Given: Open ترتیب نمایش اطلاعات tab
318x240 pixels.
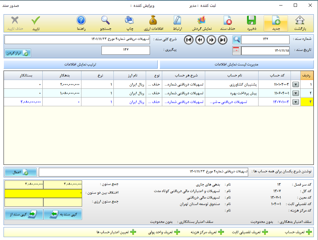Looking at the screenshot, I should tap(80, 64).
